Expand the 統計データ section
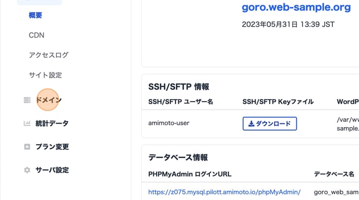The height and width of the screenshot is (200, 359). [x=52, y=123]
